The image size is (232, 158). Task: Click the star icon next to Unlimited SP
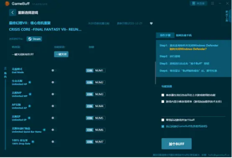[29, 118]
